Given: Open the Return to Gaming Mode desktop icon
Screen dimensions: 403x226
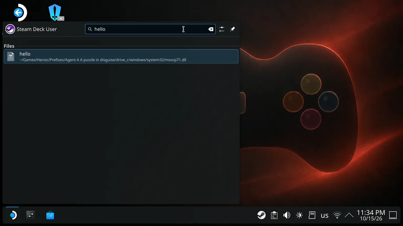Looking at the screenshot, I should click(20, 12).
